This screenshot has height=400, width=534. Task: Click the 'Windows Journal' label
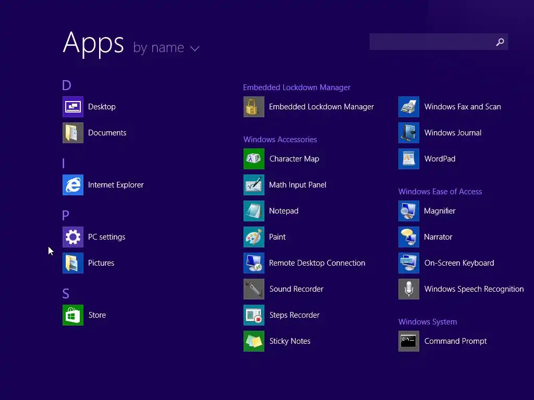(x=453, y=133)
